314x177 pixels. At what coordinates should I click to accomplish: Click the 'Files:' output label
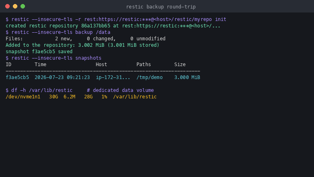[14, 39]
